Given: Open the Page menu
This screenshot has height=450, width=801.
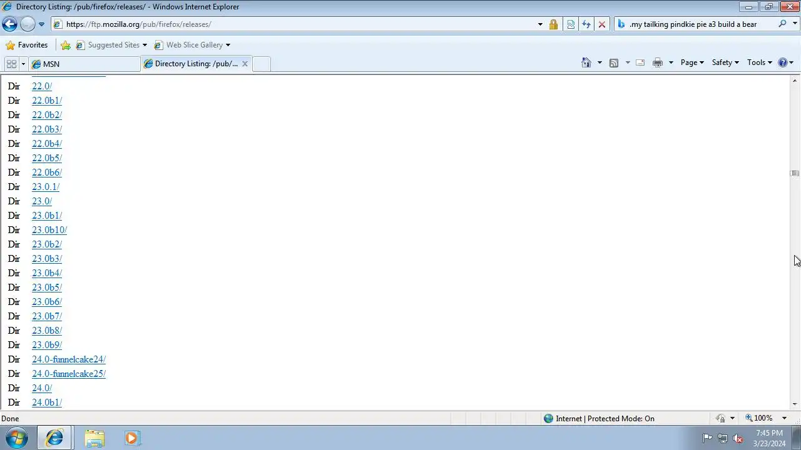Looking at the screenshot, I should point(692,62).
